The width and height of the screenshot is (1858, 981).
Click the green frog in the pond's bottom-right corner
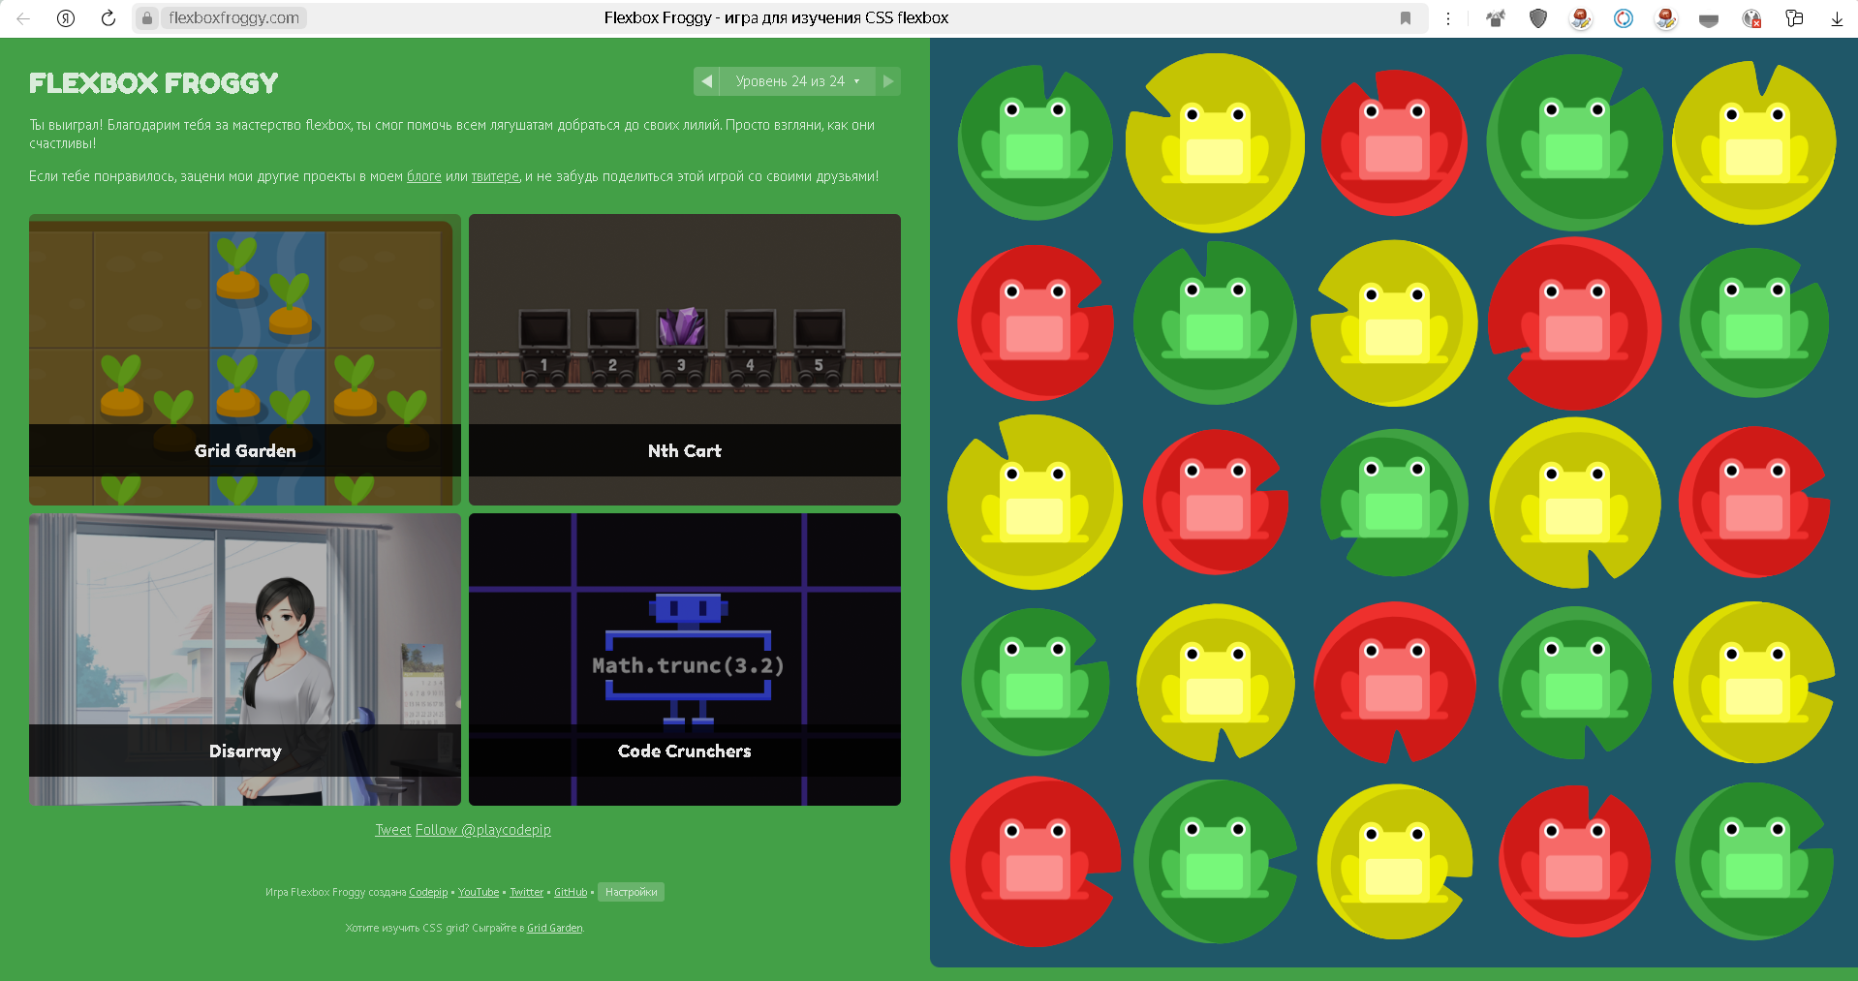pos(1754,858)
